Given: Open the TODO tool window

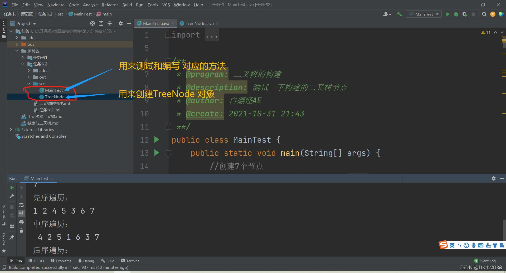Looking at the screenshot, I should click(x=36, y=261).
